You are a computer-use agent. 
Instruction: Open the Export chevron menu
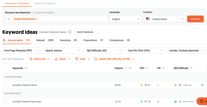click(x=69, y=59)
